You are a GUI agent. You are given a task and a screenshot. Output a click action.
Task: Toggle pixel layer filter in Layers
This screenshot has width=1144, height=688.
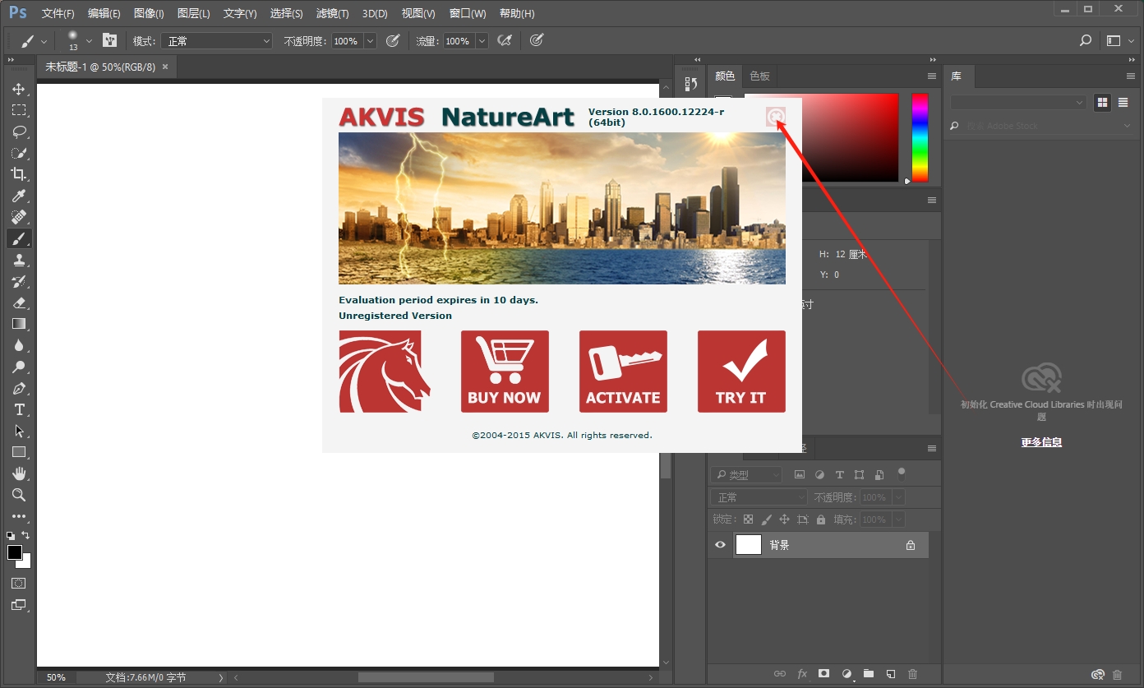pos(799,475)
